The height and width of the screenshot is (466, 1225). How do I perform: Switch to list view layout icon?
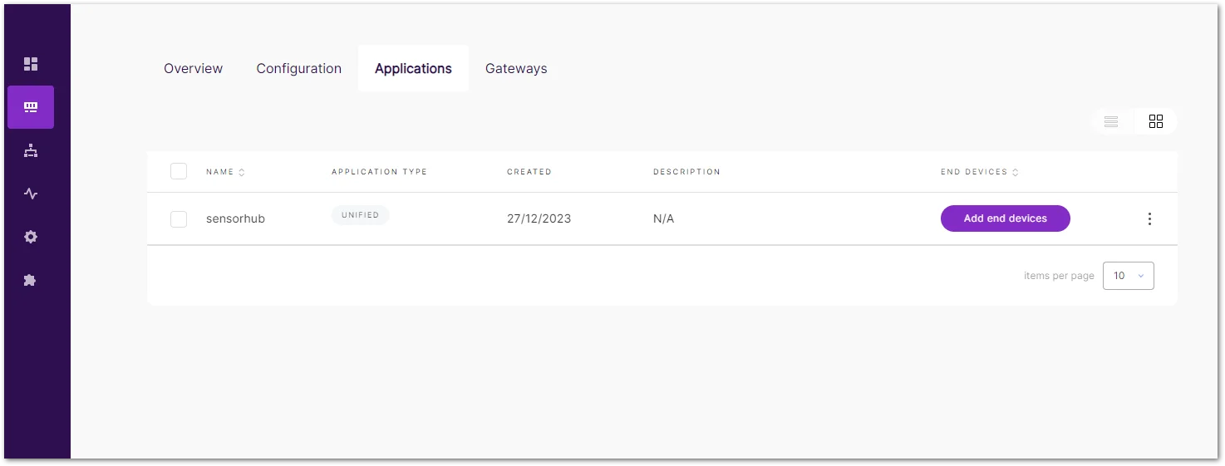(x=1111, y=121)
